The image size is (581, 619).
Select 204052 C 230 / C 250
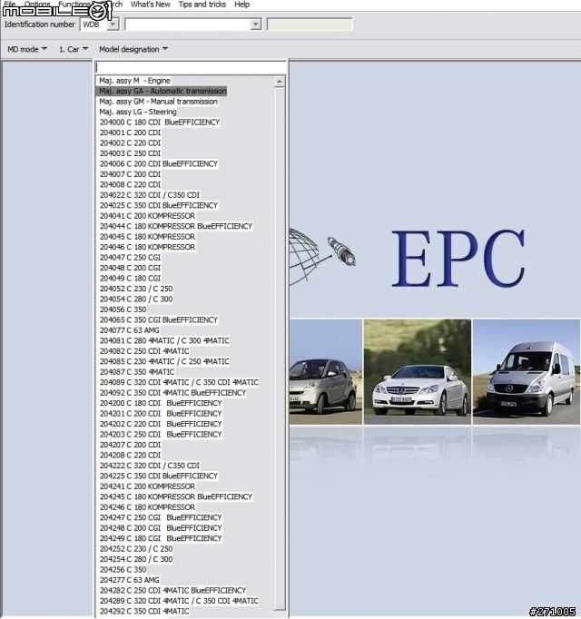point(136,289)
